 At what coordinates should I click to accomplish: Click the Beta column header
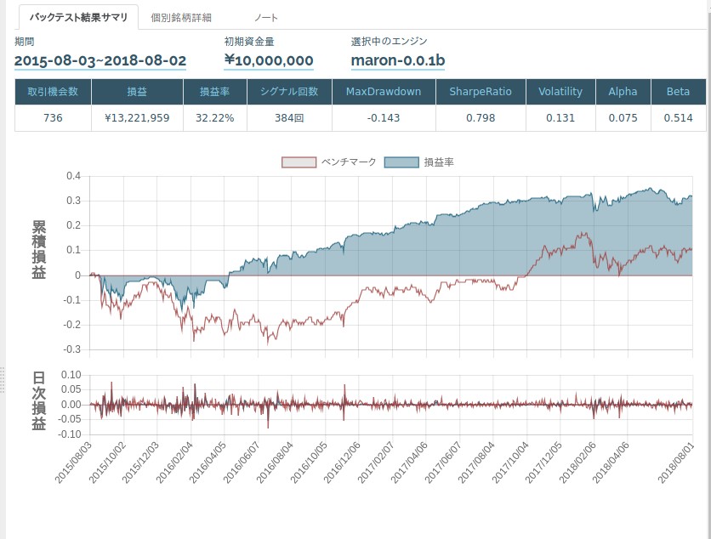(678, 92)
